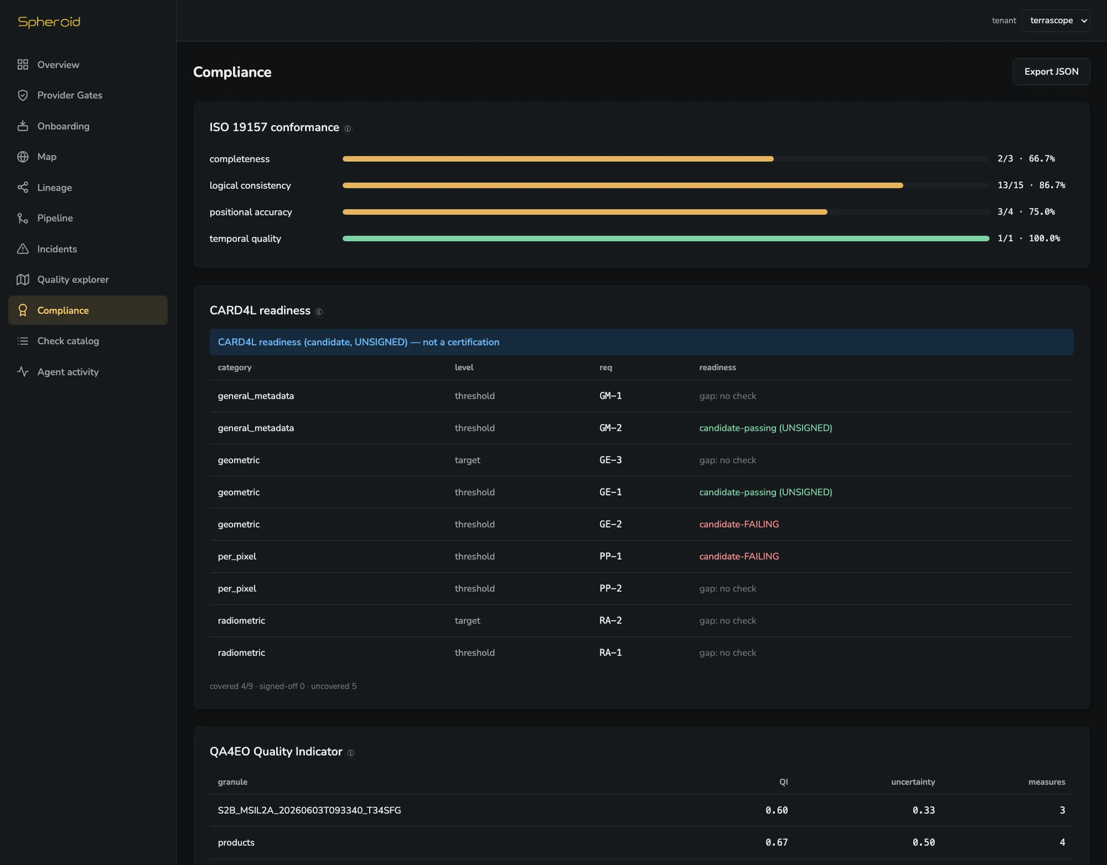The height and width of the screenshot is (865, 1107).
Task: Open the terrascope tenant dropdown
Action: click(1055, 20)
